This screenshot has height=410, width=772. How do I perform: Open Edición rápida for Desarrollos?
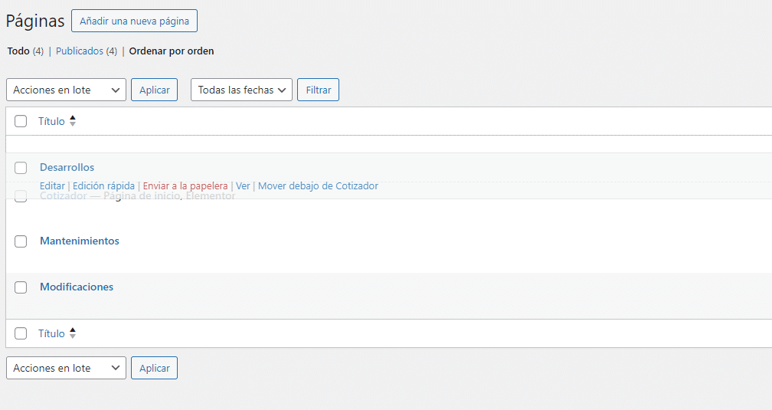103,186
